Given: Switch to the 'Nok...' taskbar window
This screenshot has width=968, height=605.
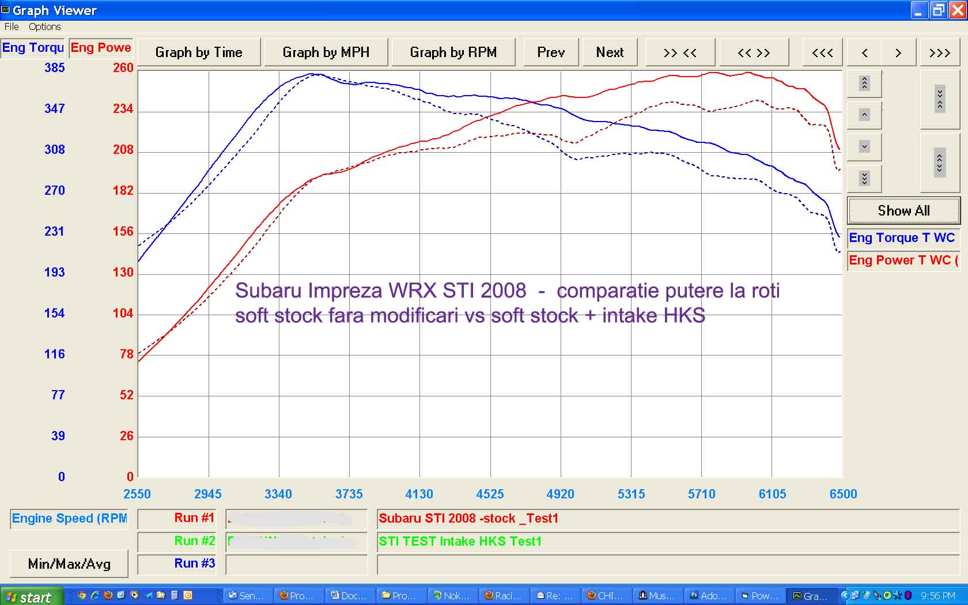Looking at the screenshot, I should point(451,596).
